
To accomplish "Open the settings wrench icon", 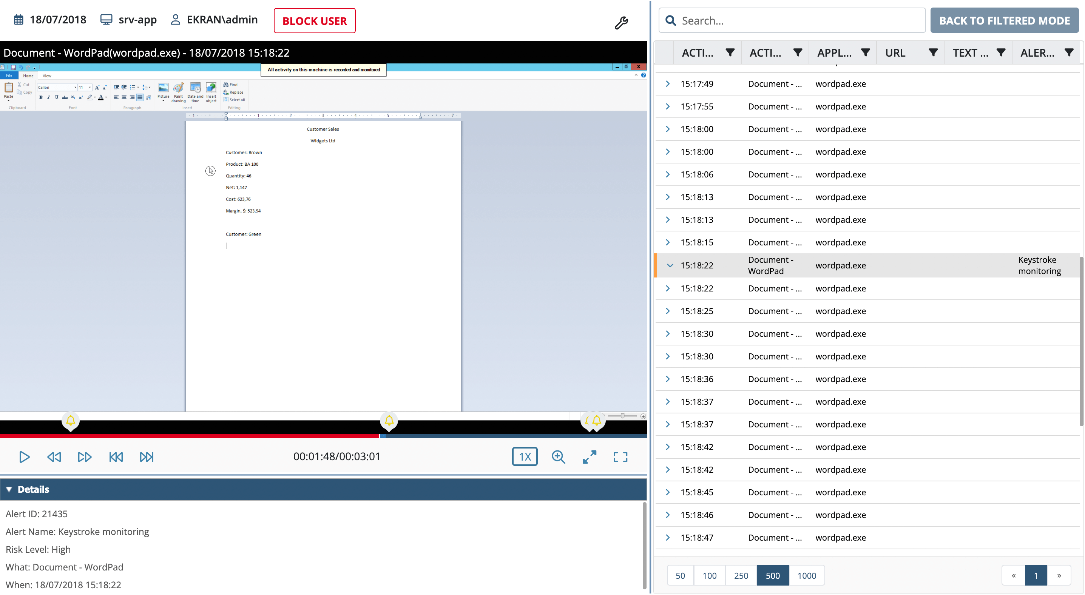I will (621, 23).
